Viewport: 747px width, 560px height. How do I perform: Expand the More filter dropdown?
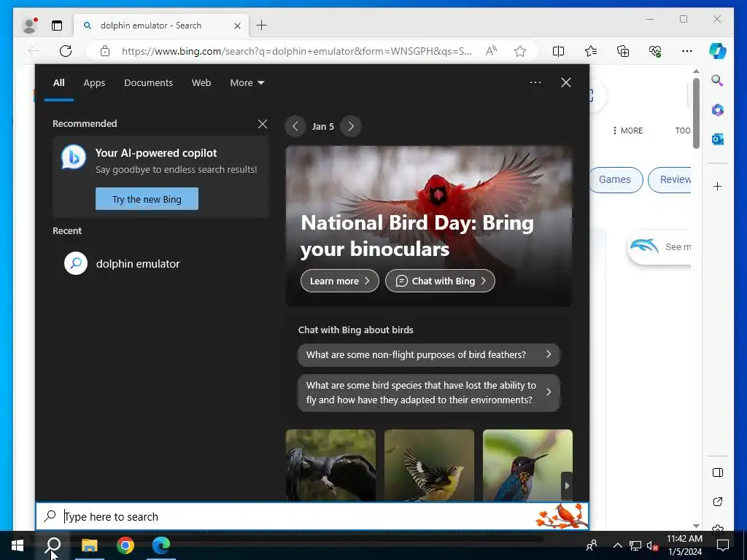[x=247, y=83]
